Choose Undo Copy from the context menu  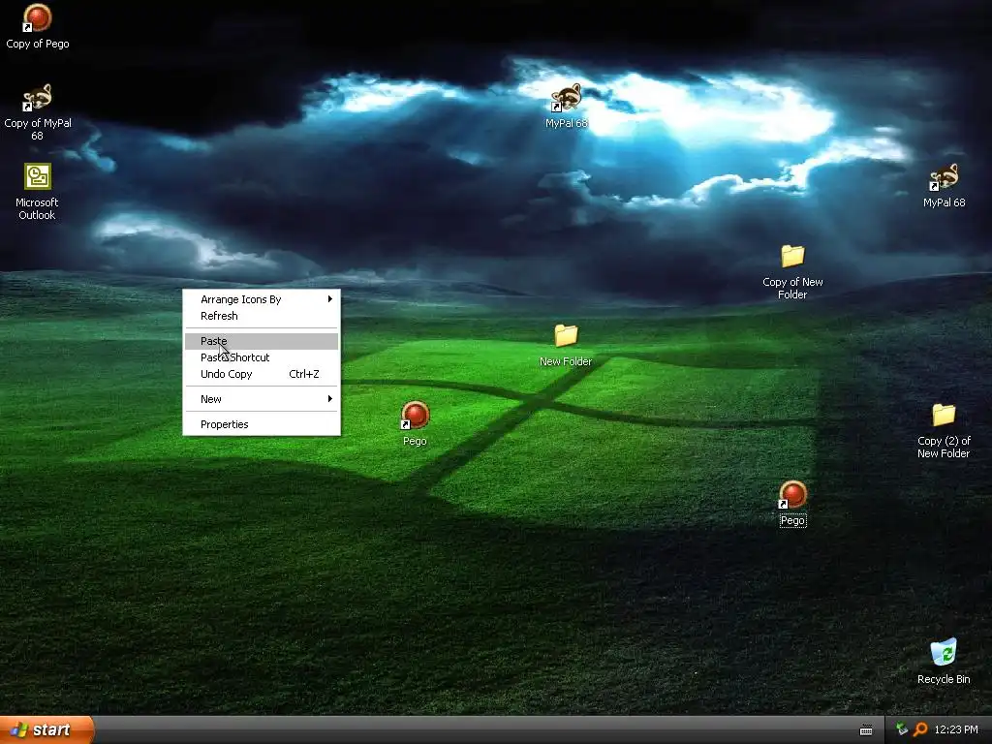coord(262,374)
